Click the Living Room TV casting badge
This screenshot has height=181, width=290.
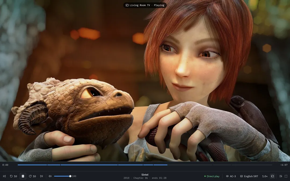(x=145, y=5)
